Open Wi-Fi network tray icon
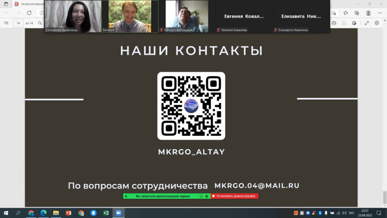Viewport: 387px width, 218px height. pyautogui.click(x=338, y=213)
